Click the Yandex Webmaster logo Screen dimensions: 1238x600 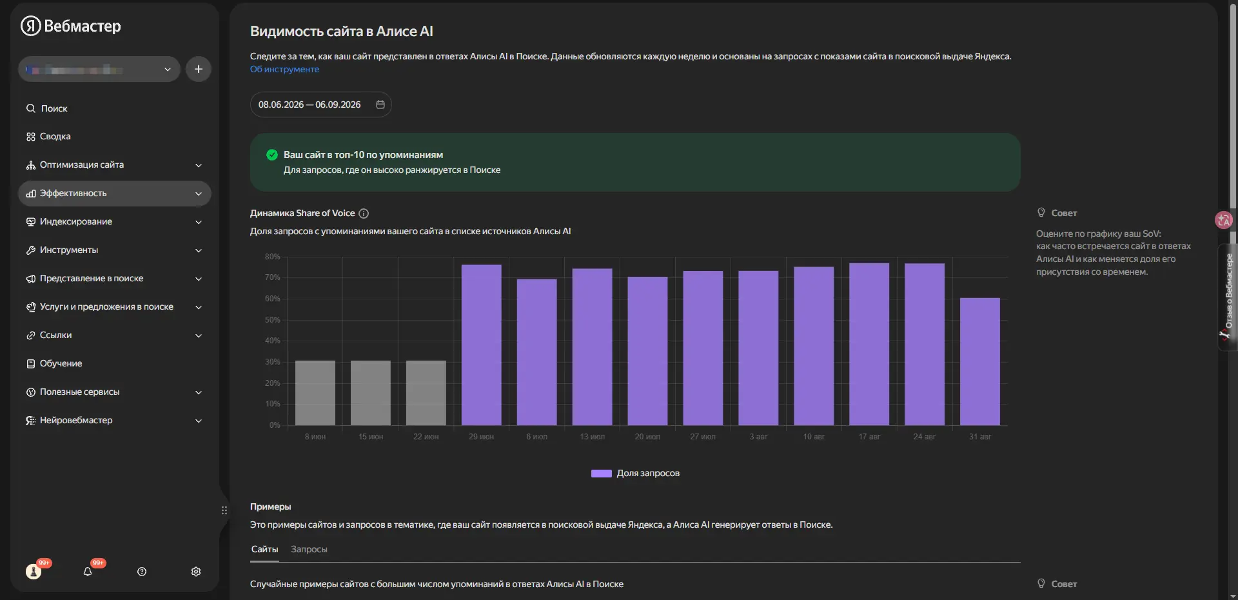71,26
